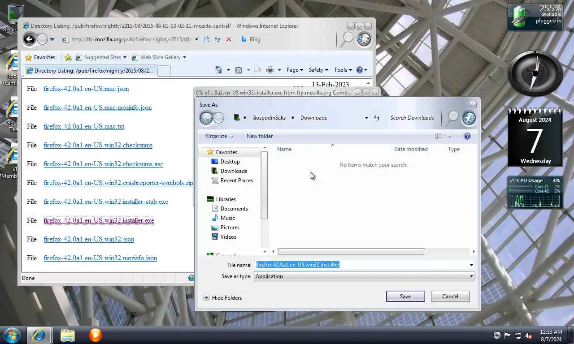
Task: Open the Safety menu
Action: [x=318, y=70]
